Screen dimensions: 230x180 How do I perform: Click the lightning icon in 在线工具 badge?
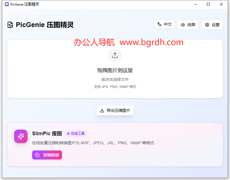pyautogui.click(x=68, y=134)
